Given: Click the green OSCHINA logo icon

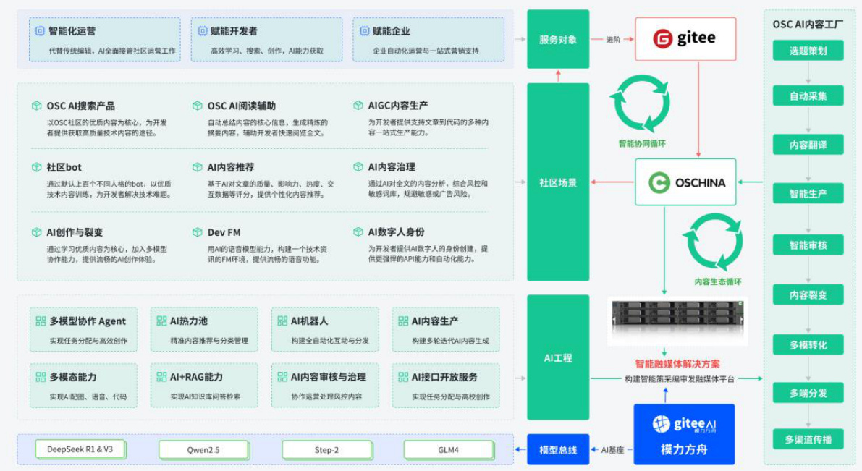Looking at the screenshot, I should tap(659, 182).
